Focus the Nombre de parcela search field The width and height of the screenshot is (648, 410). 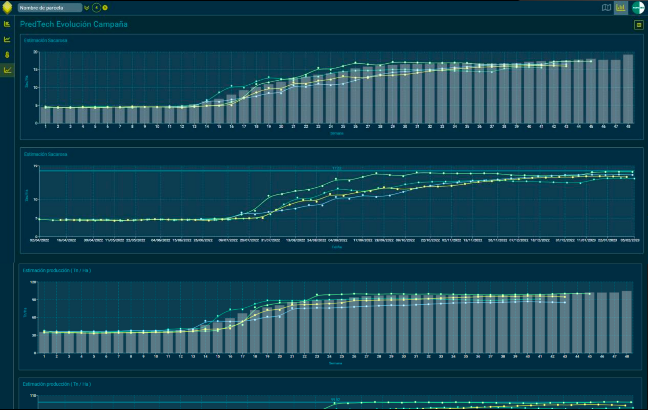(x=50, y=8)
